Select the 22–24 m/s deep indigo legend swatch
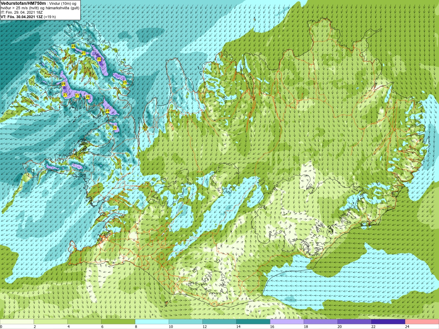The width and height of the screenshot is (439, 329). 388,322
